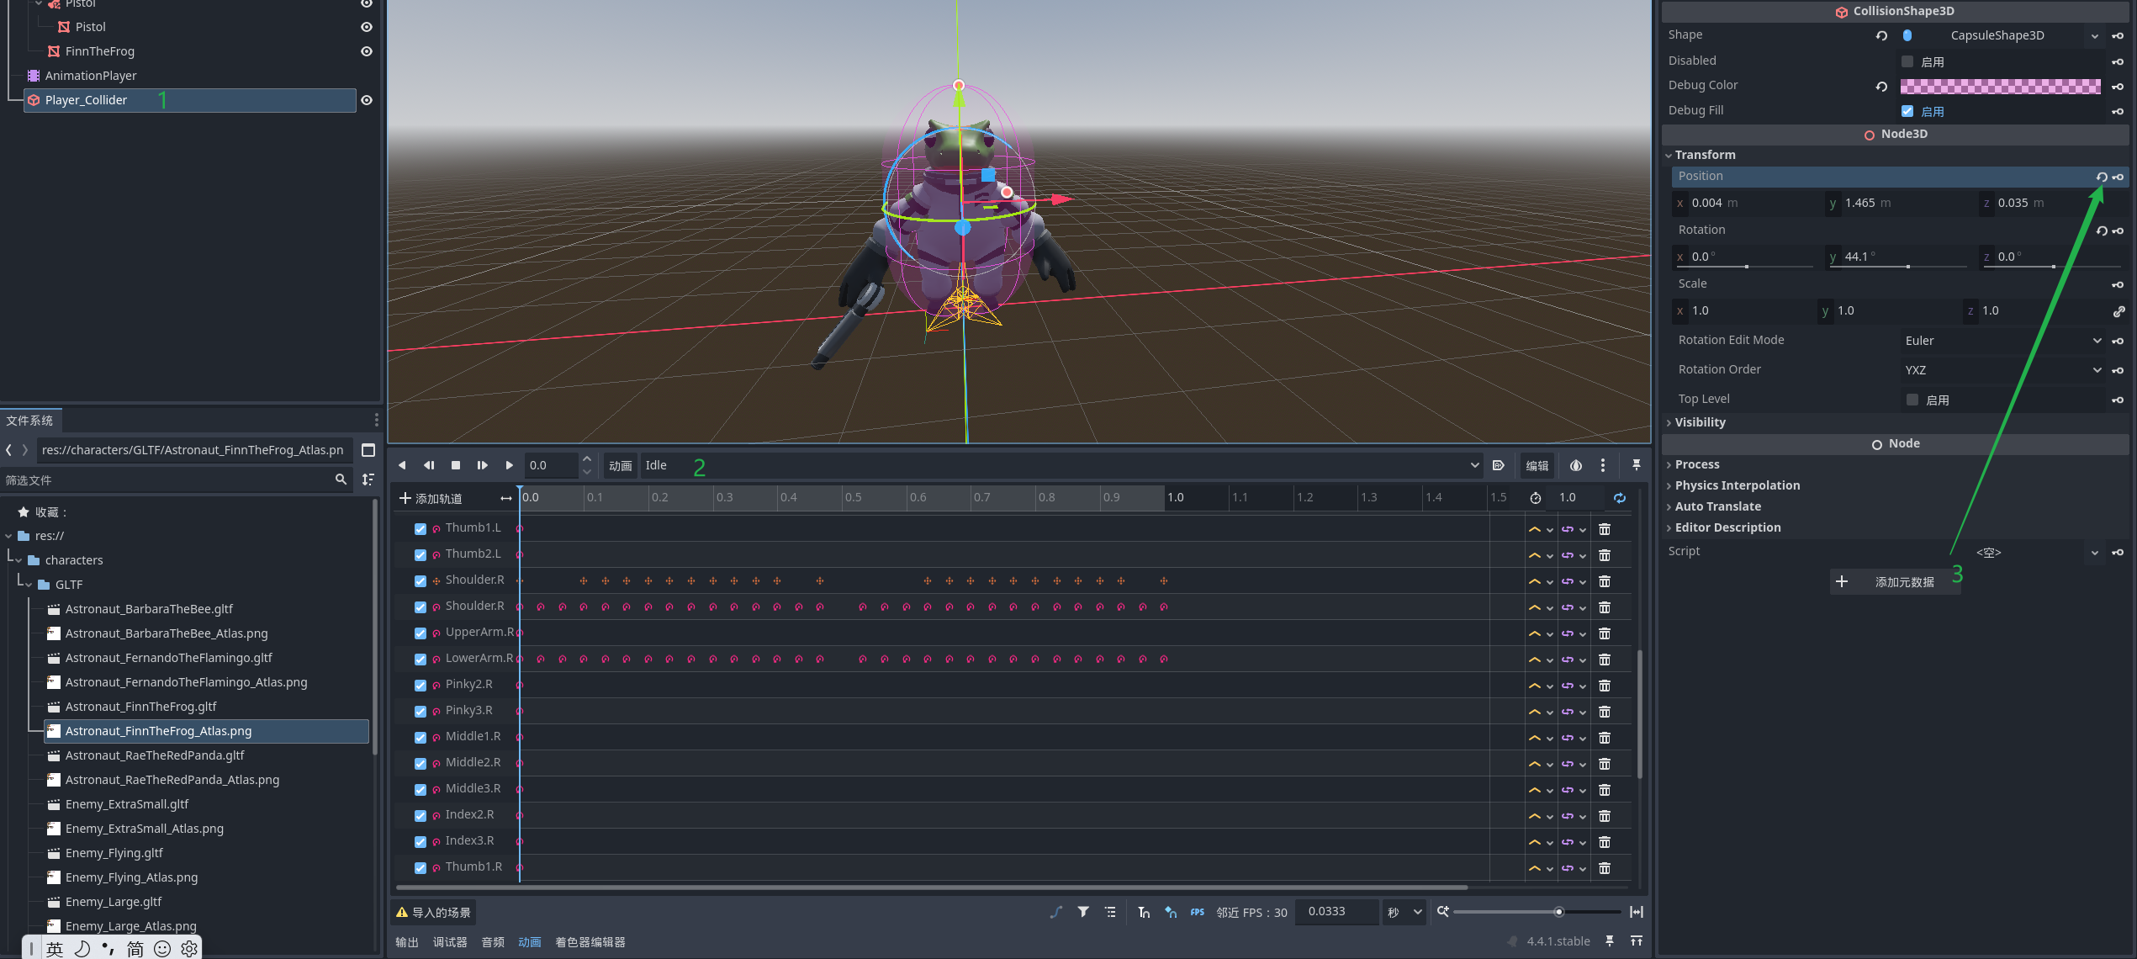Play the Idle animation forward

[x=509, y=465]
